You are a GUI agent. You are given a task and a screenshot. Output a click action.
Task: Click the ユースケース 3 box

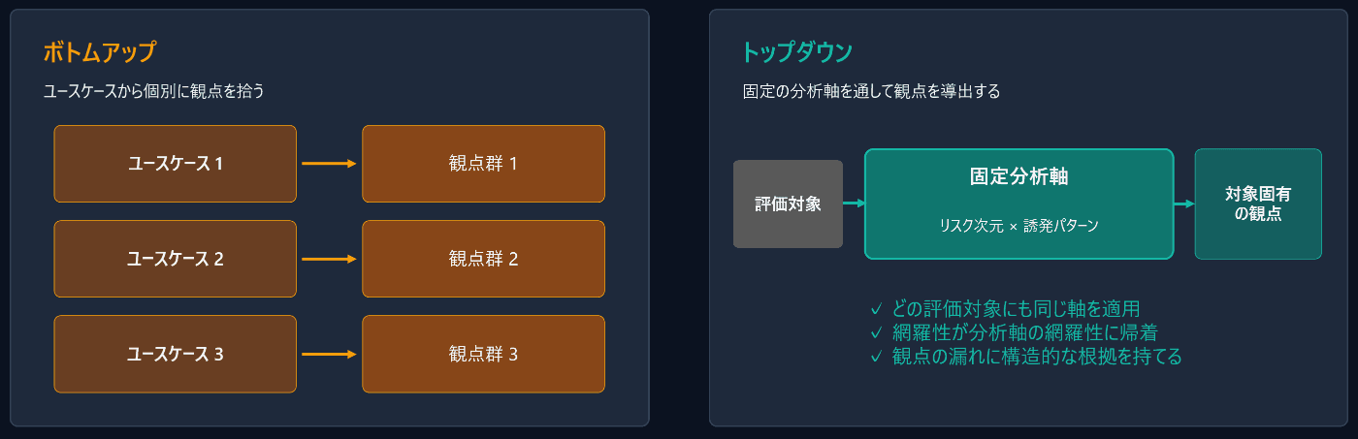[x=176, y=354]
